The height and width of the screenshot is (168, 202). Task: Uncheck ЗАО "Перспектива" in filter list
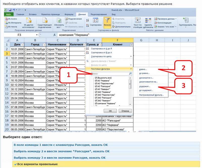pos(96,95)
